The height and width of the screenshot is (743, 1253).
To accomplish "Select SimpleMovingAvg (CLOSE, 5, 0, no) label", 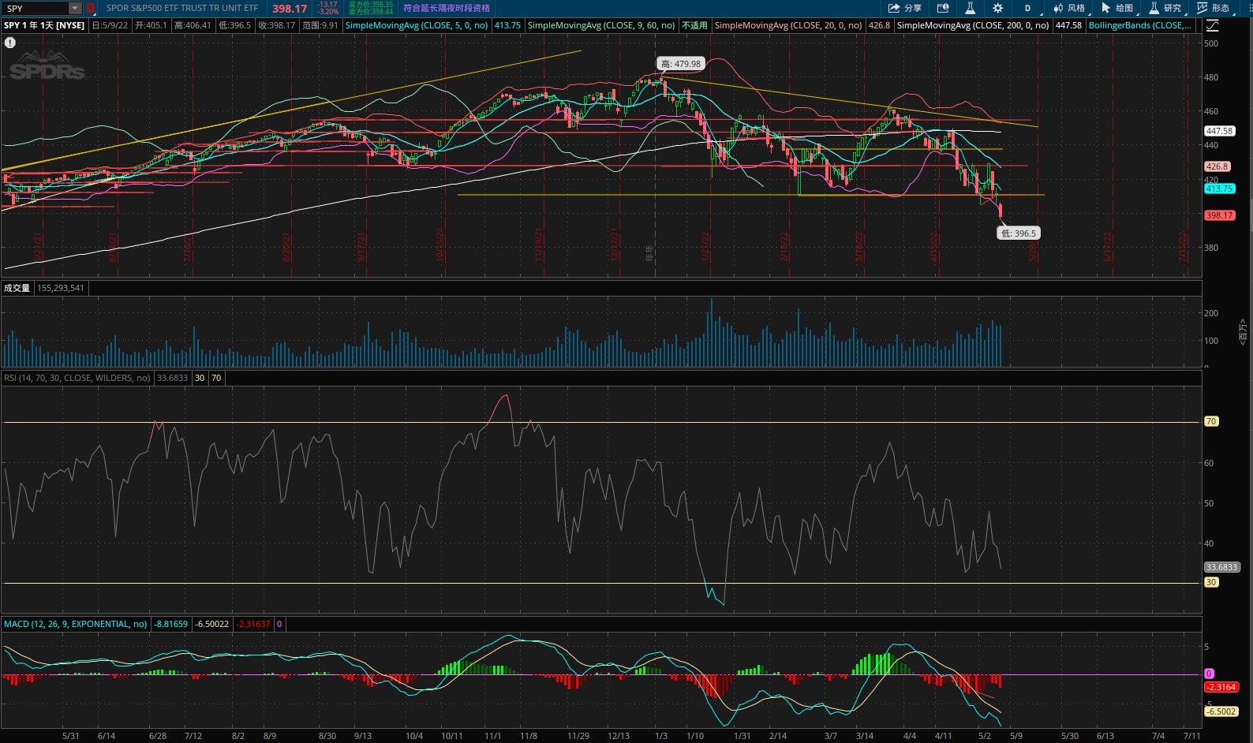I will 417,25.
